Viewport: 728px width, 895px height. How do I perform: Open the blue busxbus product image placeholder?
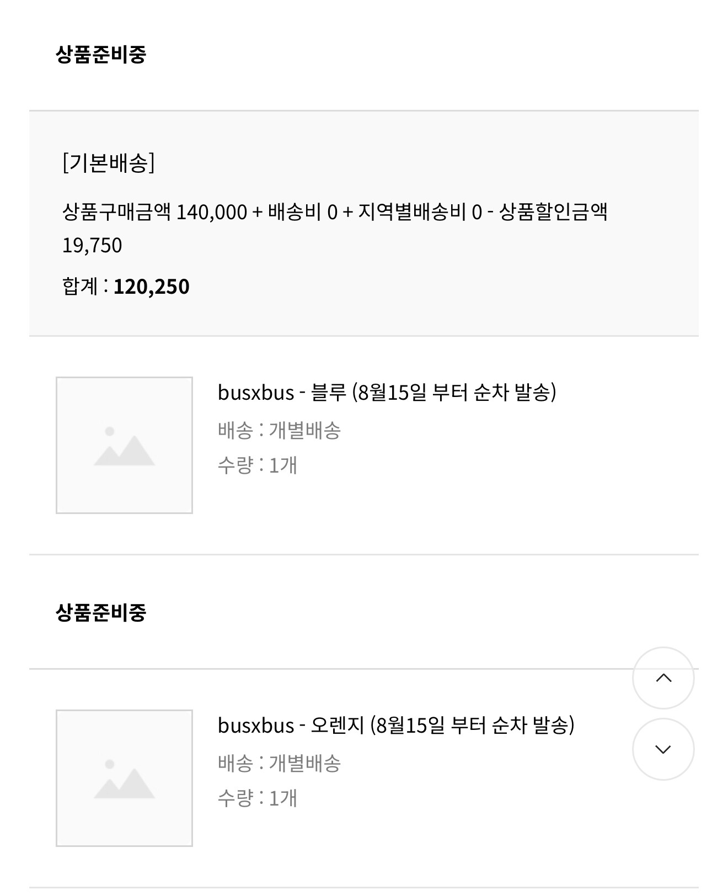124,445
